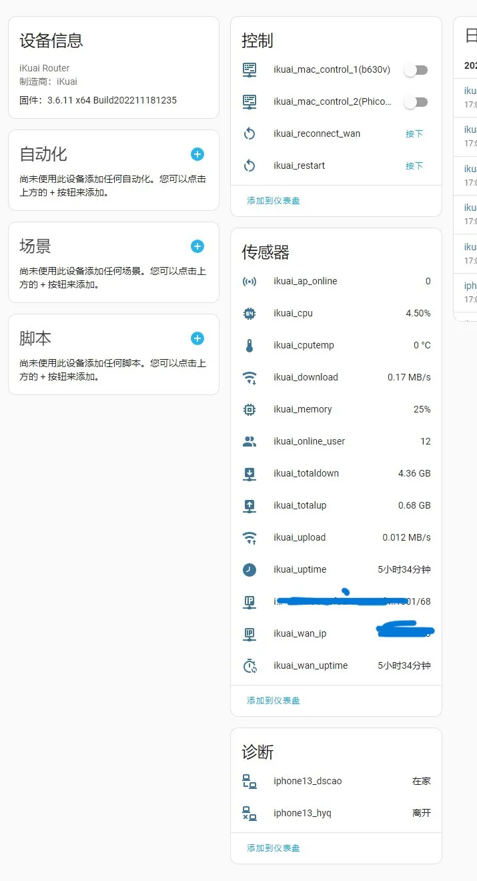
Task: Click the ikuai_cputemp thermometer icon
Action: [250, 345]
